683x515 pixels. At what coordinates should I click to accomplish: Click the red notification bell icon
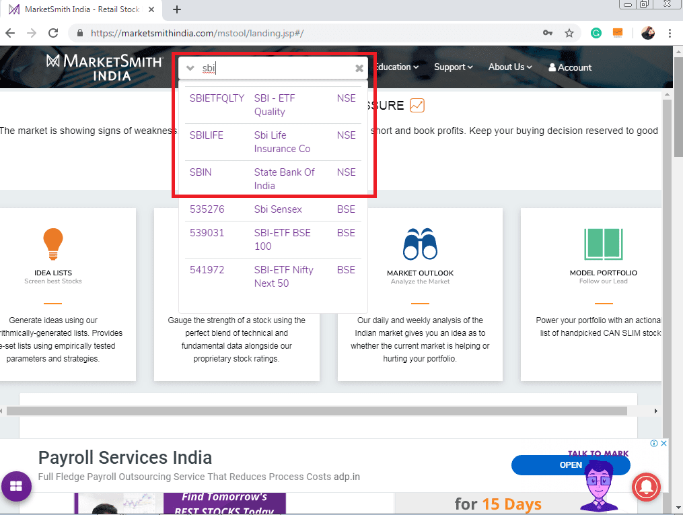647,487
